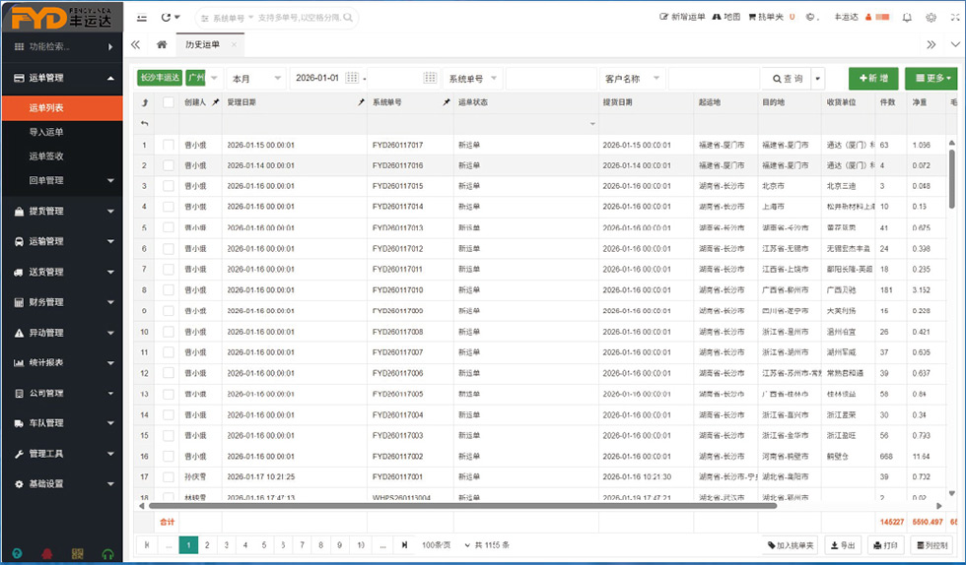This screenshot has width=966, height=565.
Task: Open the settings gear in header
Action: coord(931,17)
